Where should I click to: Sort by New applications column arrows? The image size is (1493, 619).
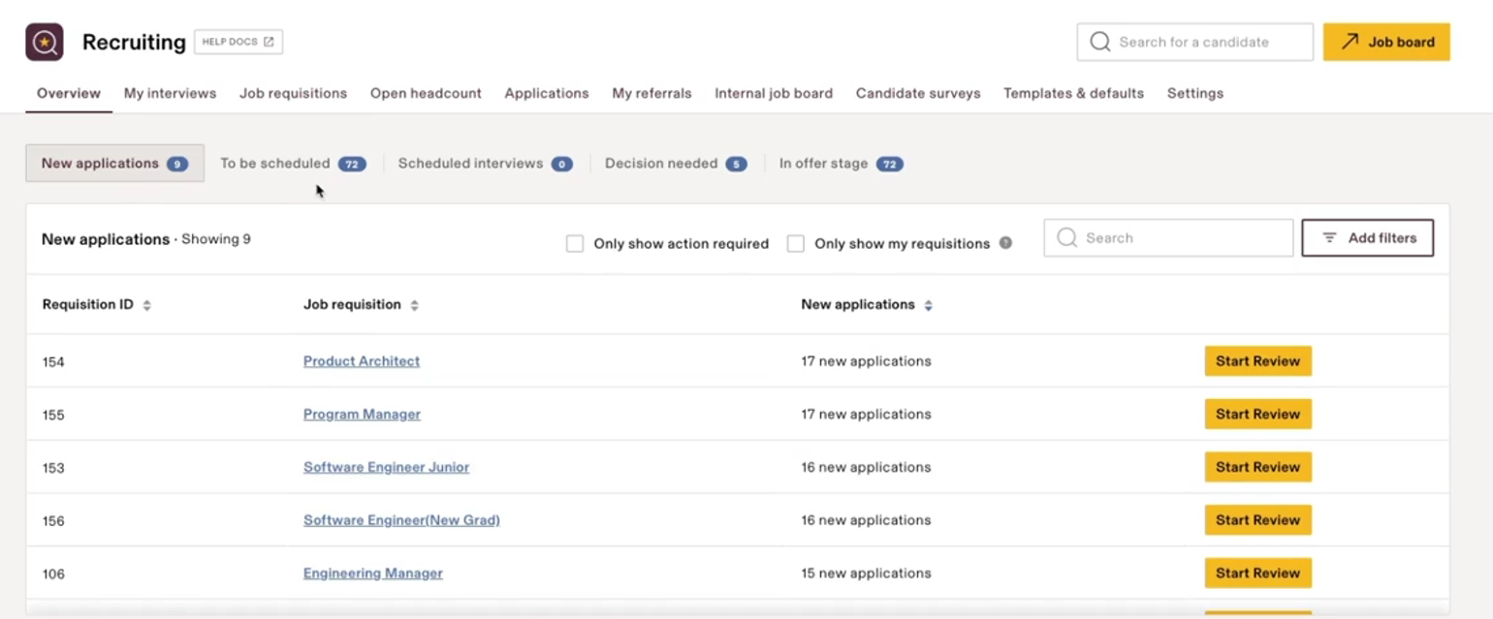[x=928, y=305]
